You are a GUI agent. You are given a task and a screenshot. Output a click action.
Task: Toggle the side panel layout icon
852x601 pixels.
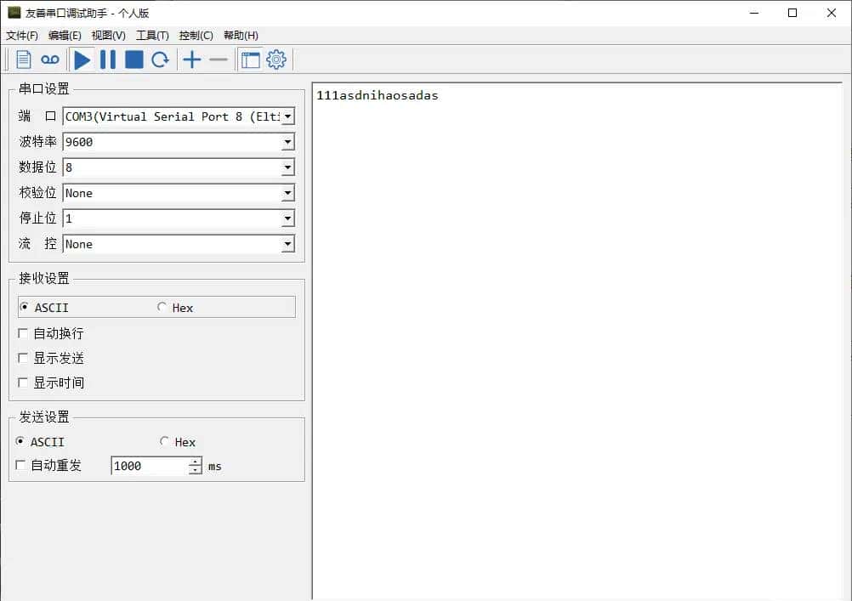coord(251,60)
